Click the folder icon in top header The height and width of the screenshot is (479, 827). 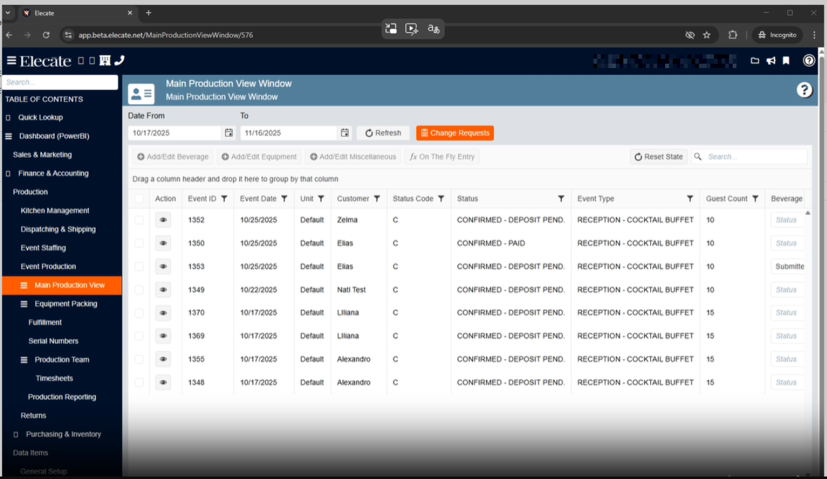(755, 61)
